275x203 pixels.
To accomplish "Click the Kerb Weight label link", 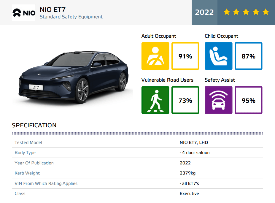I will [x=27, y=173].
